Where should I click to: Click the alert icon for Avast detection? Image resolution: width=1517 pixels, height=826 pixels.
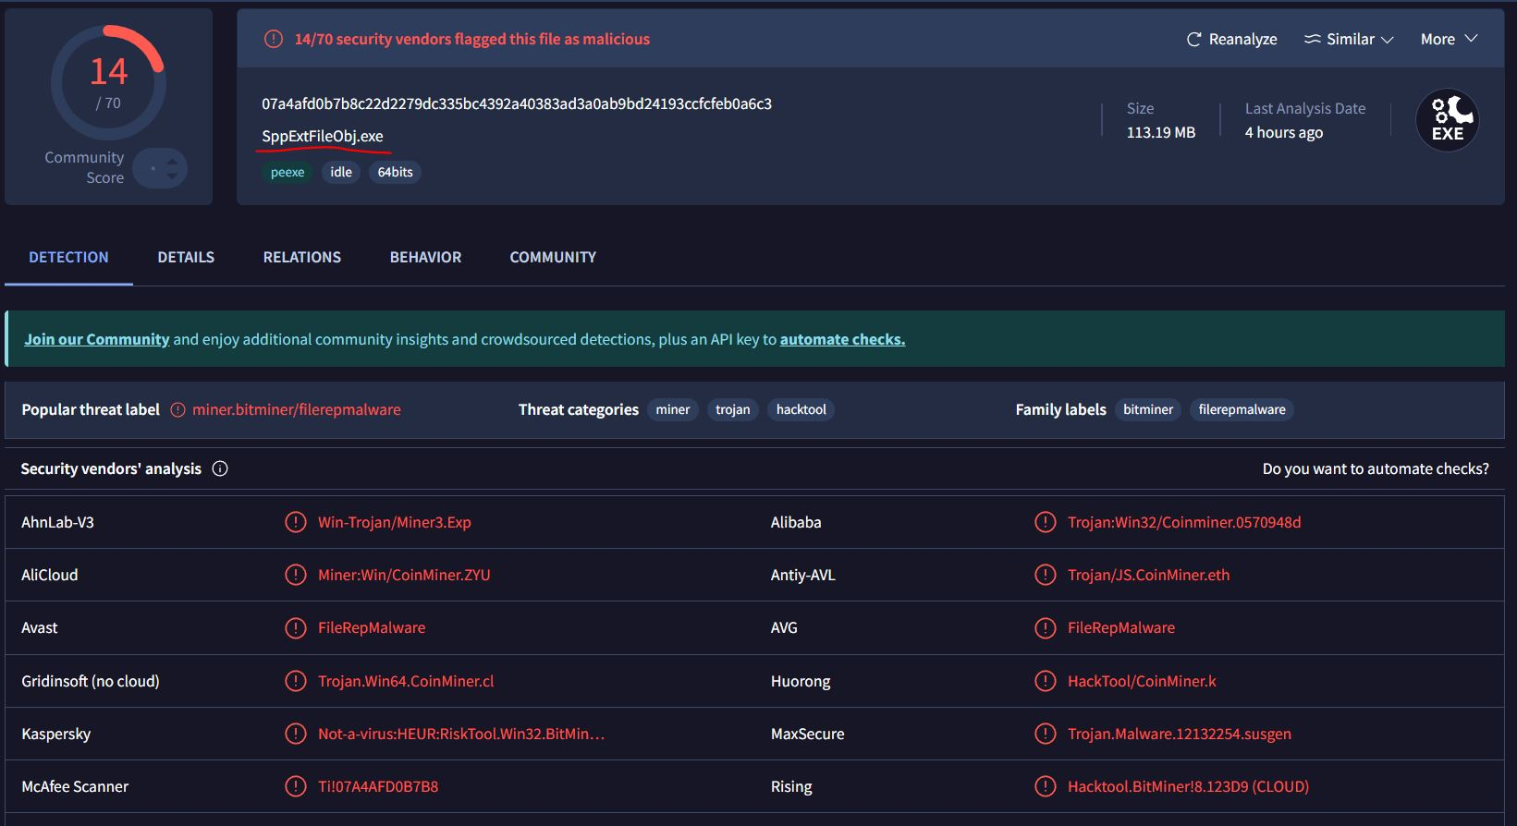[295, 627]
